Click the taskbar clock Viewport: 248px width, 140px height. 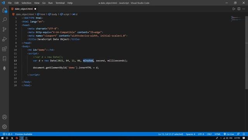click(237, 138)
